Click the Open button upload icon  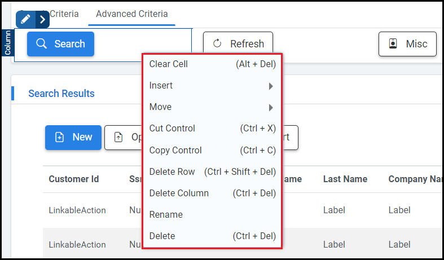tap(118, 137)
